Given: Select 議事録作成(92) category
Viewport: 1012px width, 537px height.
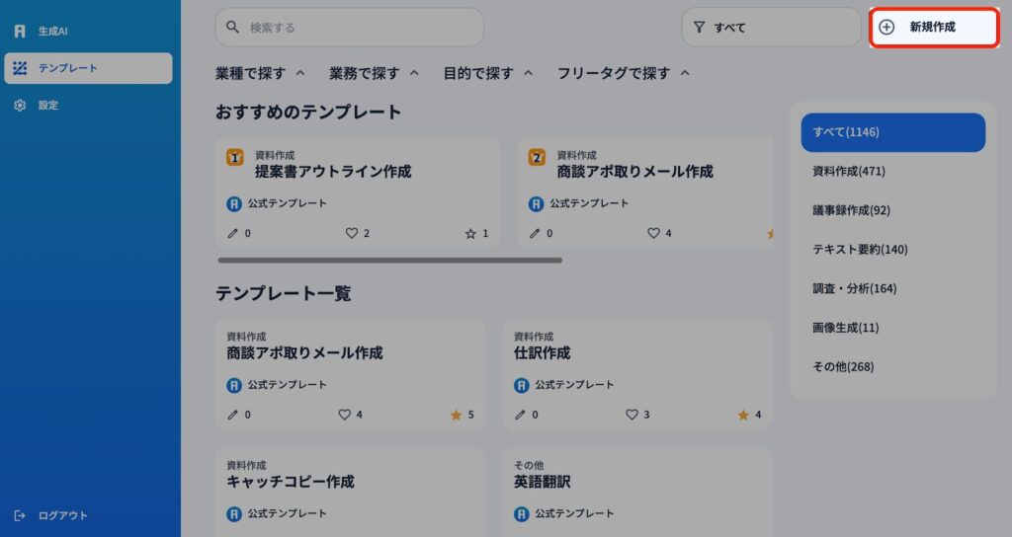Looking at the screenshot, I should (837, 210).
